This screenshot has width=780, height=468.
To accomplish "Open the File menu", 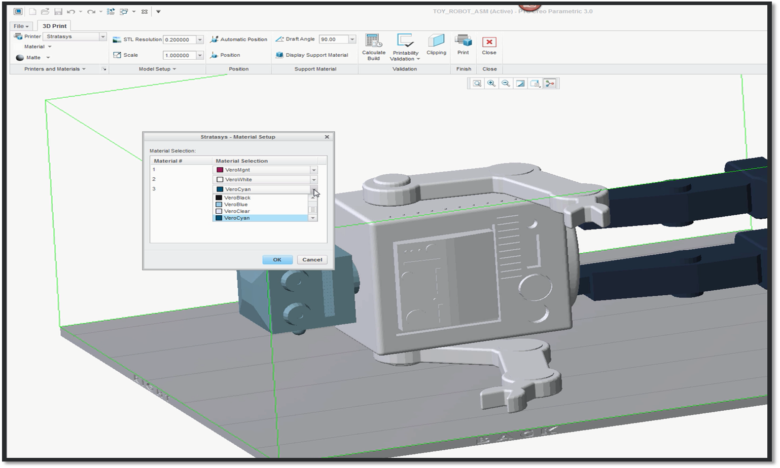I will [x=21, y=26].
